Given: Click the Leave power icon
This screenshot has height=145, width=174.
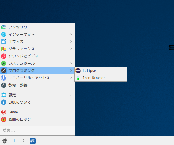Looking at the screenshot, I should click(x=4, y=112).
